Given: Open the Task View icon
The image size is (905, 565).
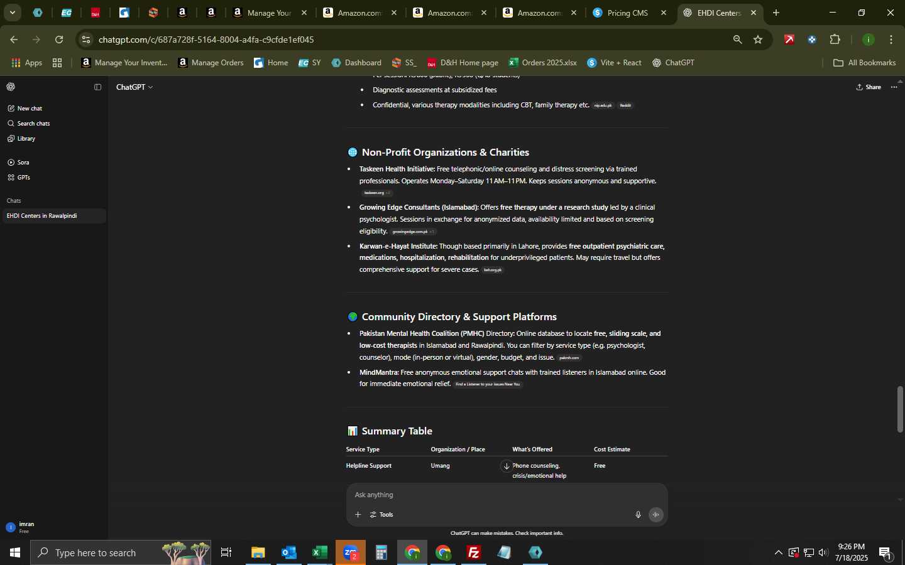Looking at the screenshot, I should click(x=226, y=552).
